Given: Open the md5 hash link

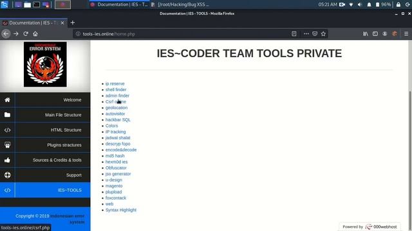Looking at the screenshot, I should (x=115, y=156).
